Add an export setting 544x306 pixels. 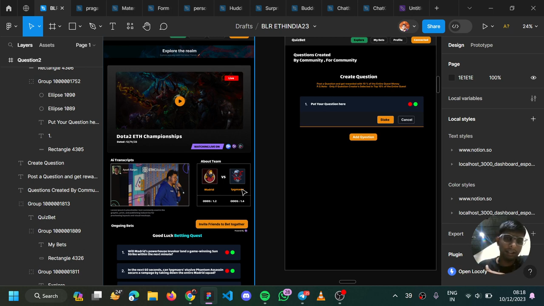533,233
